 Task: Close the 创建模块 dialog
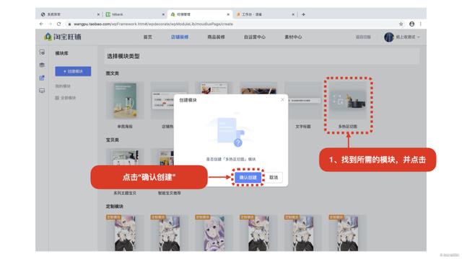282,100
